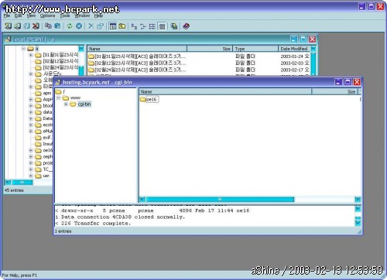Click local tree vertical scrollbar thumb

pyautogui.click(x=81, y=71)
